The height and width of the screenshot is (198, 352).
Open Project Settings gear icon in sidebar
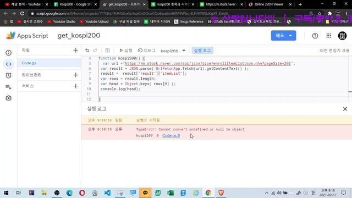(9, 98)
